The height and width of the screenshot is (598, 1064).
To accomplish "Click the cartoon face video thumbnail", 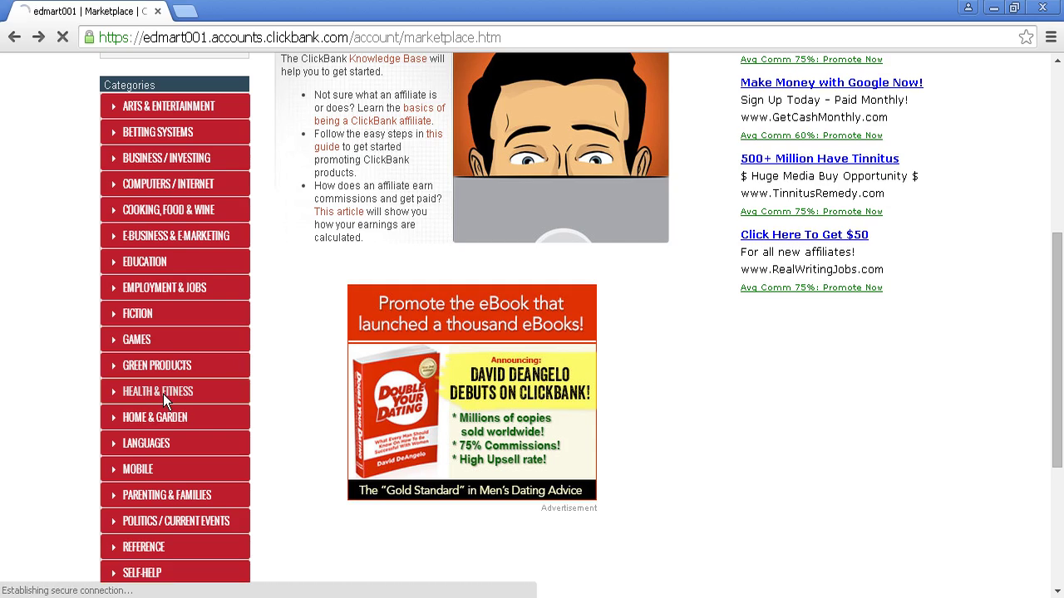I will pos(560,148).
